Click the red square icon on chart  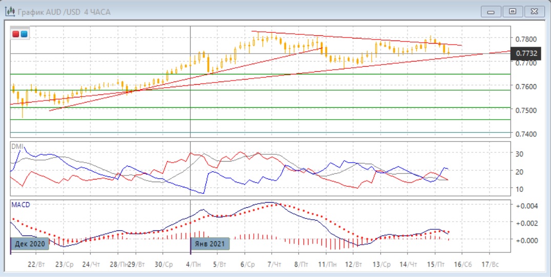tap(16, 34)
